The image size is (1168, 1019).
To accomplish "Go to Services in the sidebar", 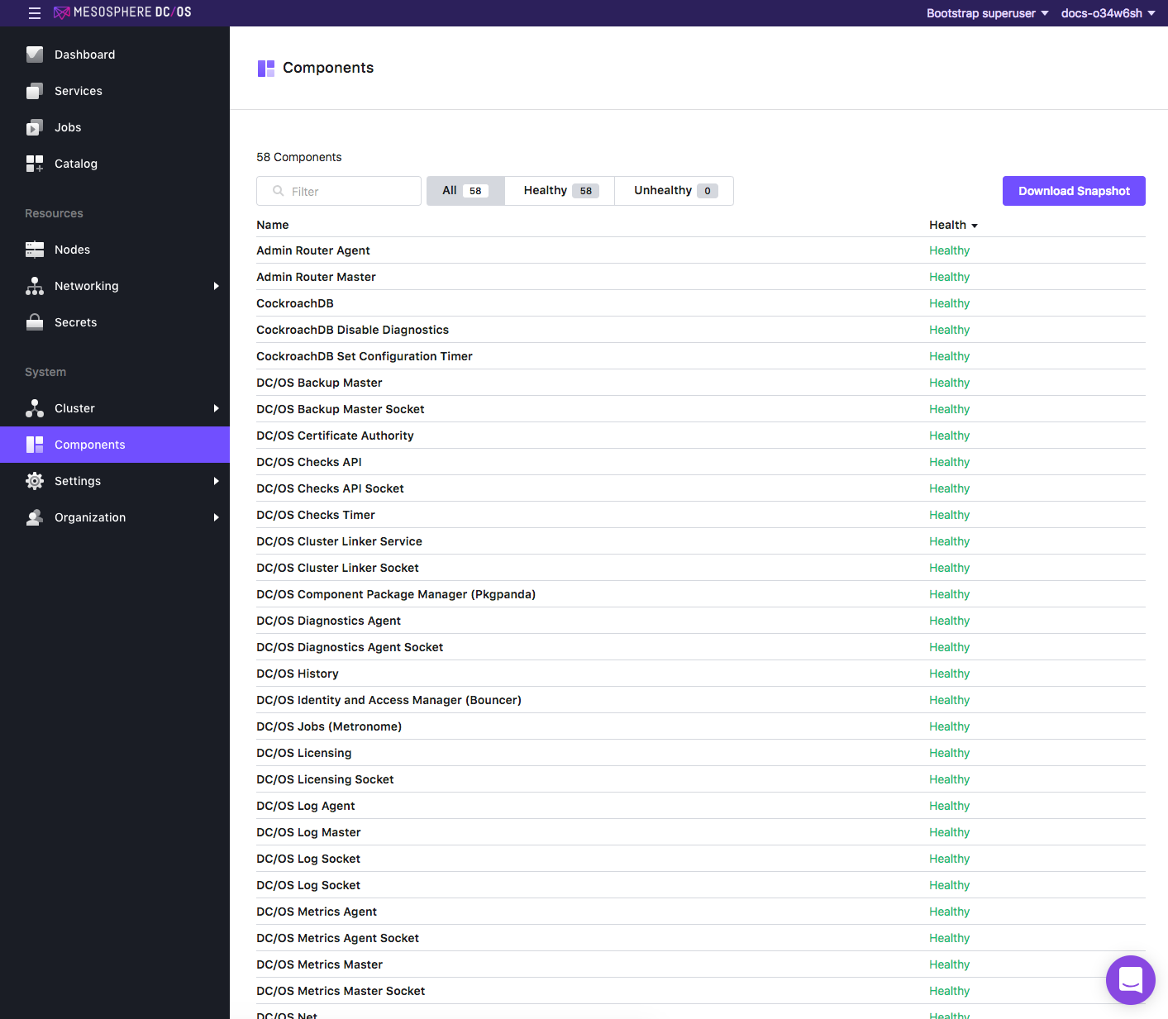I will pyautogui.click(x=79, y=91).
